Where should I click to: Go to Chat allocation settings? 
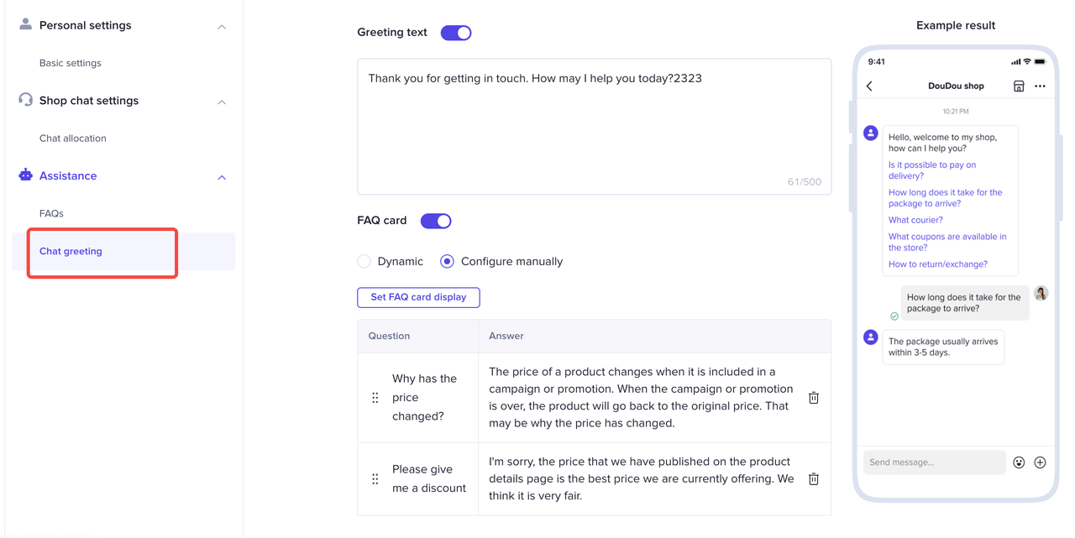(73, 138)
